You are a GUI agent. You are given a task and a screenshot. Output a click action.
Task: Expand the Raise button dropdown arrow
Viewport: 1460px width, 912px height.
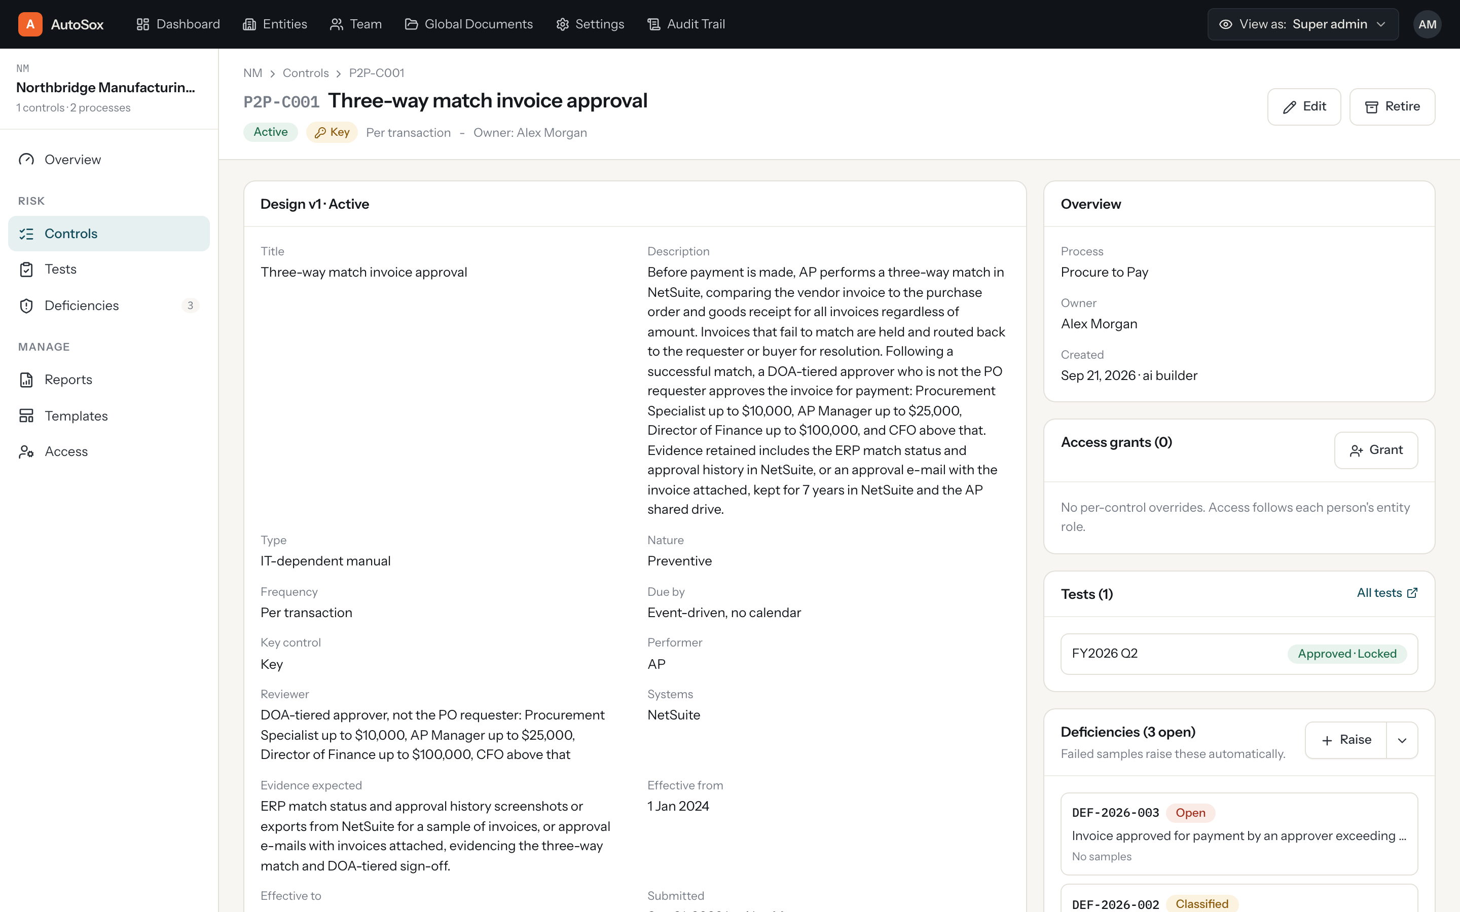coord(1402,740)
